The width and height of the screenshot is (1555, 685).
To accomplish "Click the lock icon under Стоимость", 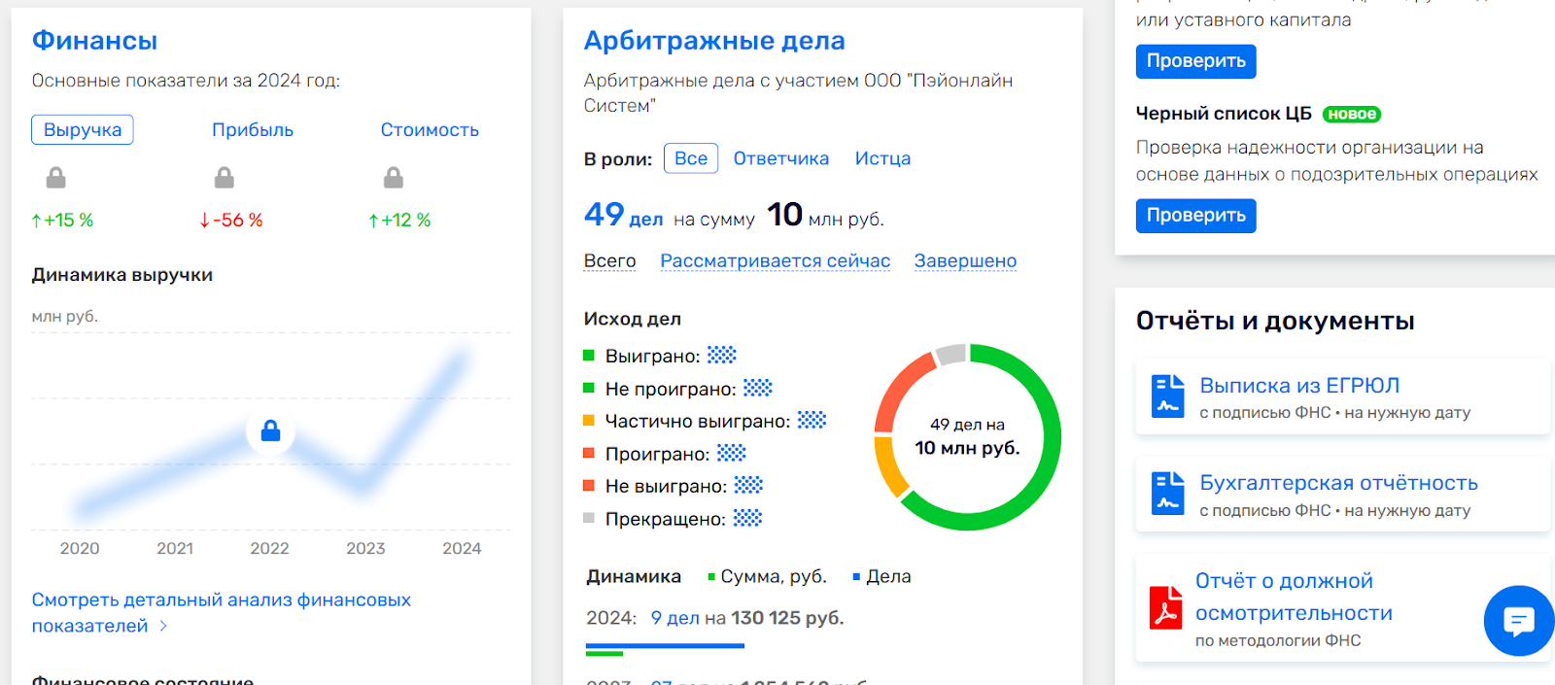I will point(394,178).
